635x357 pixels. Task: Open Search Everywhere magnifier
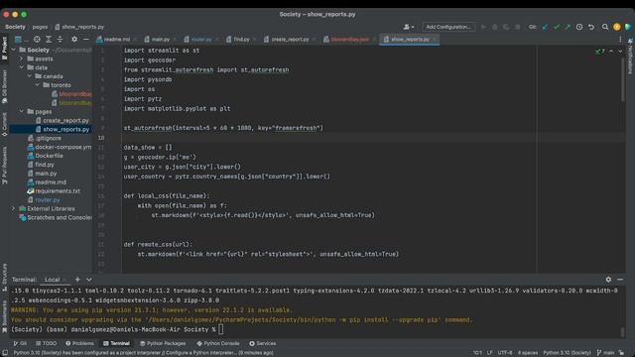pos(605,27)
